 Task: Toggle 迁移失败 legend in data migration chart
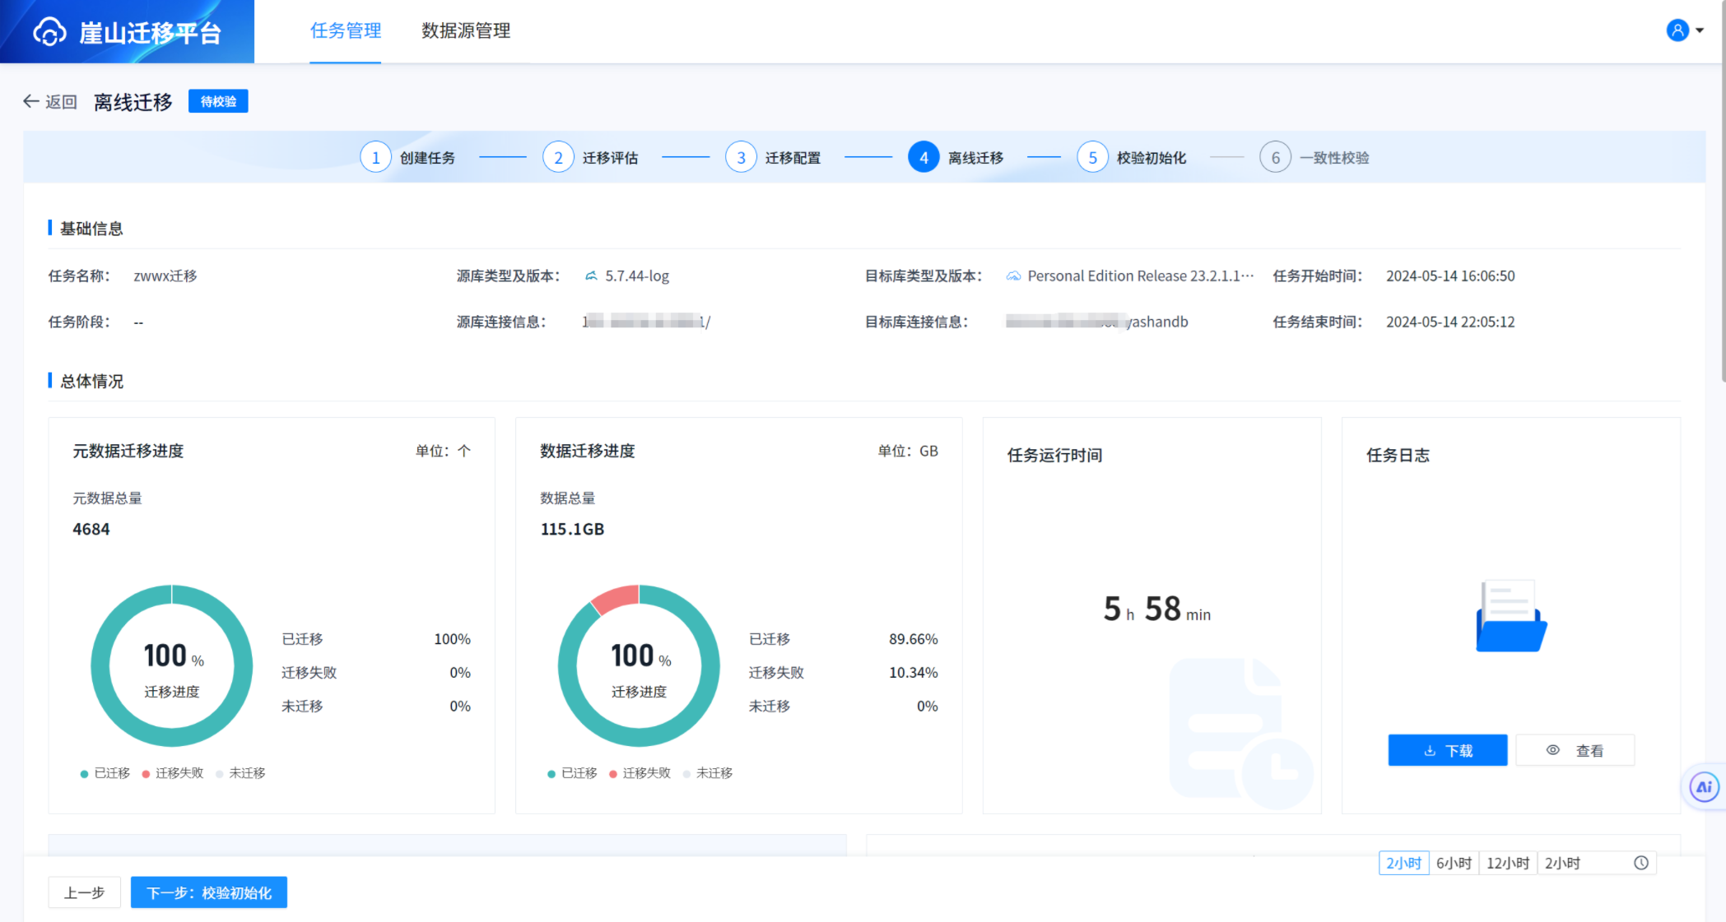point(640,773)
